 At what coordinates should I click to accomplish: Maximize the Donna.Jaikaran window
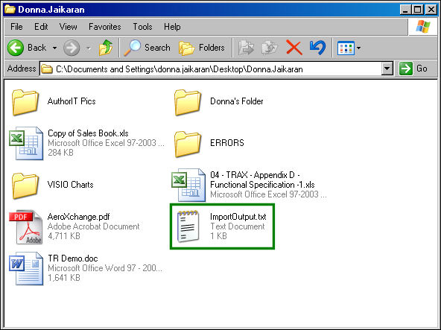[418, 10]
